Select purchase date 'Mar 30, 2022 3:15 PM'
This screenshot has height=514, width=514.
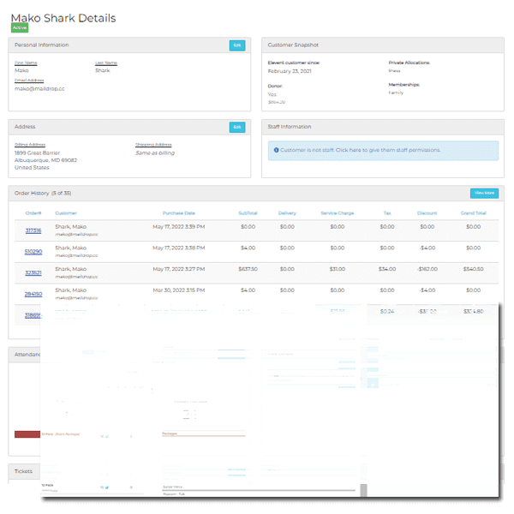[179, 290]
